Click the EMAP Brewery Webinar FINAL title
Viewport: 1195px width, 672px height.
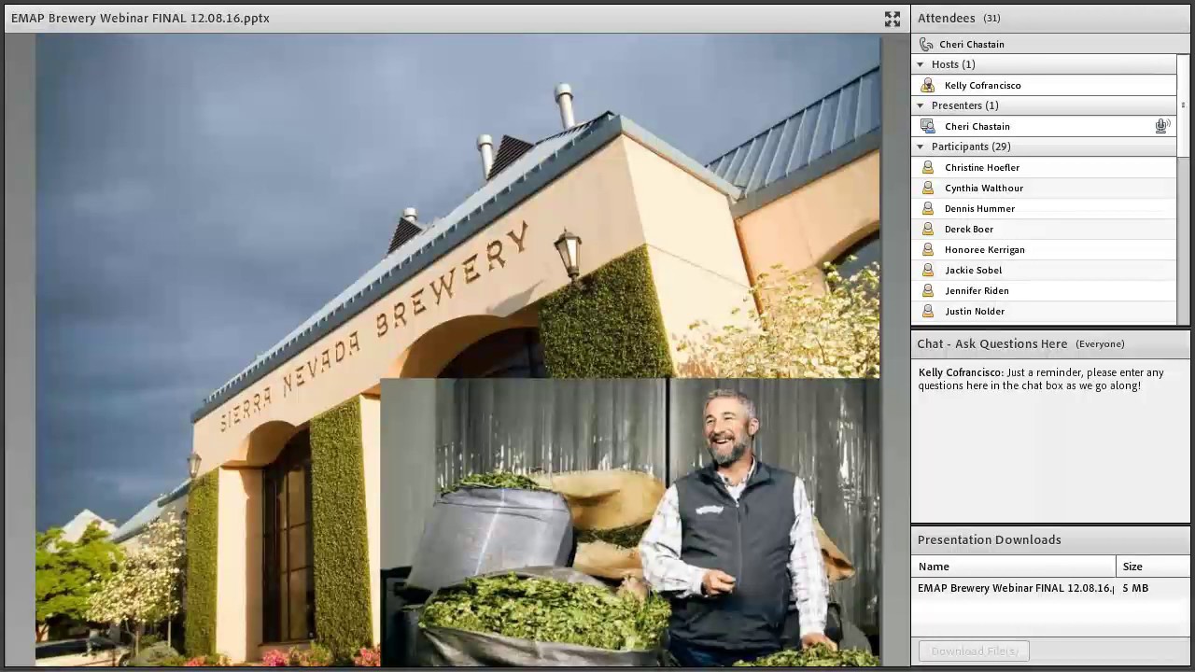tap(140, 18)
